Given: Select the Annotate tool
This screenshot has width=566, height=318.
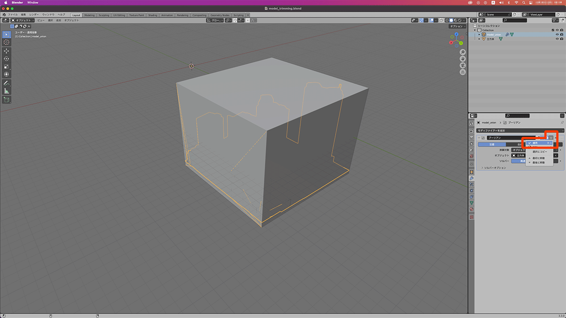Looking at the screenshot, I should pyautogui.click(x=7, y=83).
